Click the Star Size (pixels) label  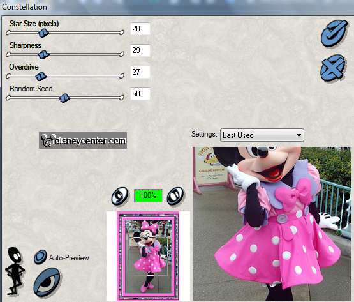tap(34, 24)
